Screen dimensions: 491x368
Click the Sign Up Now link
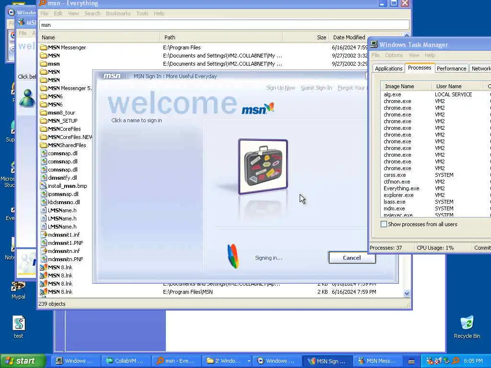(281, 88)
